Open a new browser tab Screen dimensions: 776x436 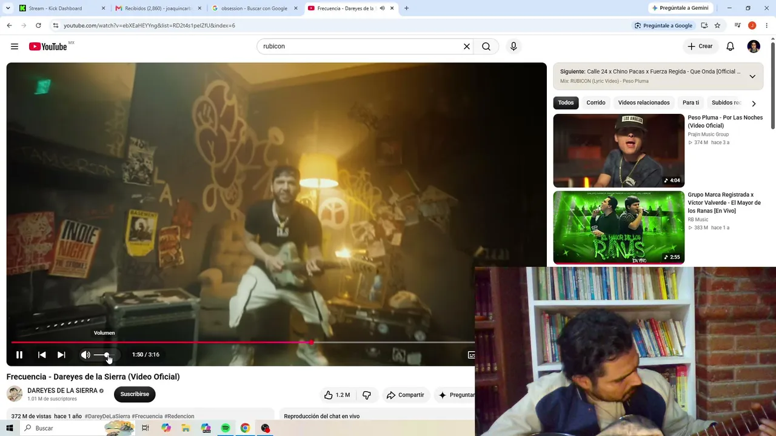tap(406, 8)
